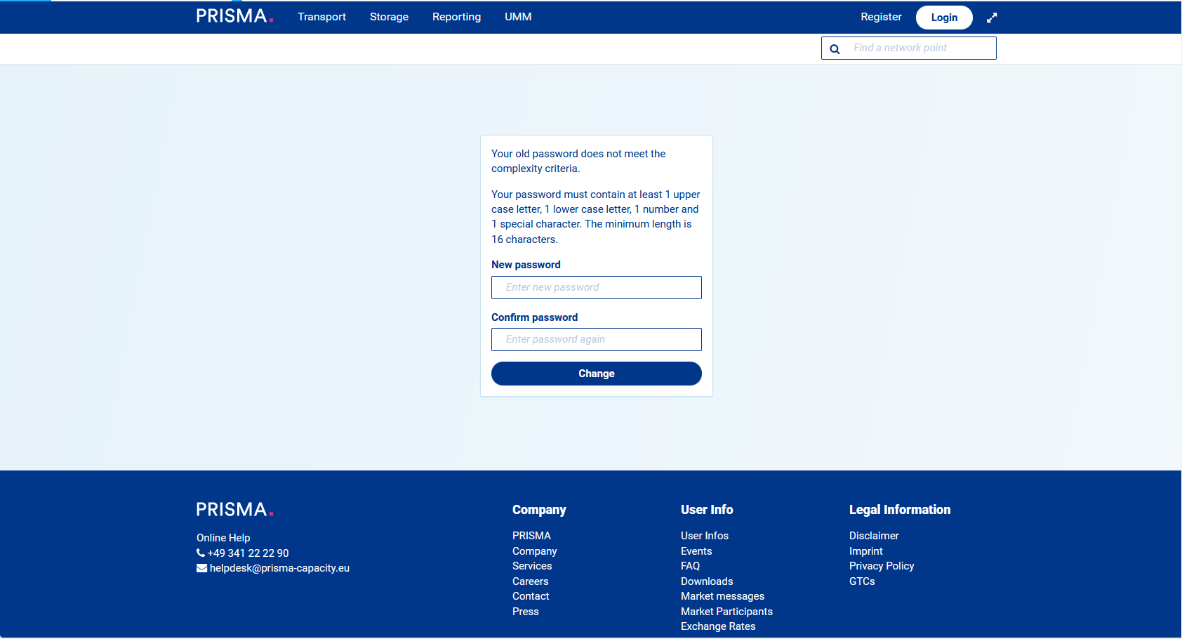The image size is (1182, 639).
Task: Focus the New password field
Action: point(596,287)
